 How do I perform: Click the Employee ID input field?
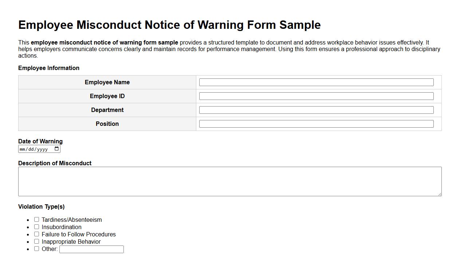[316, 96]
